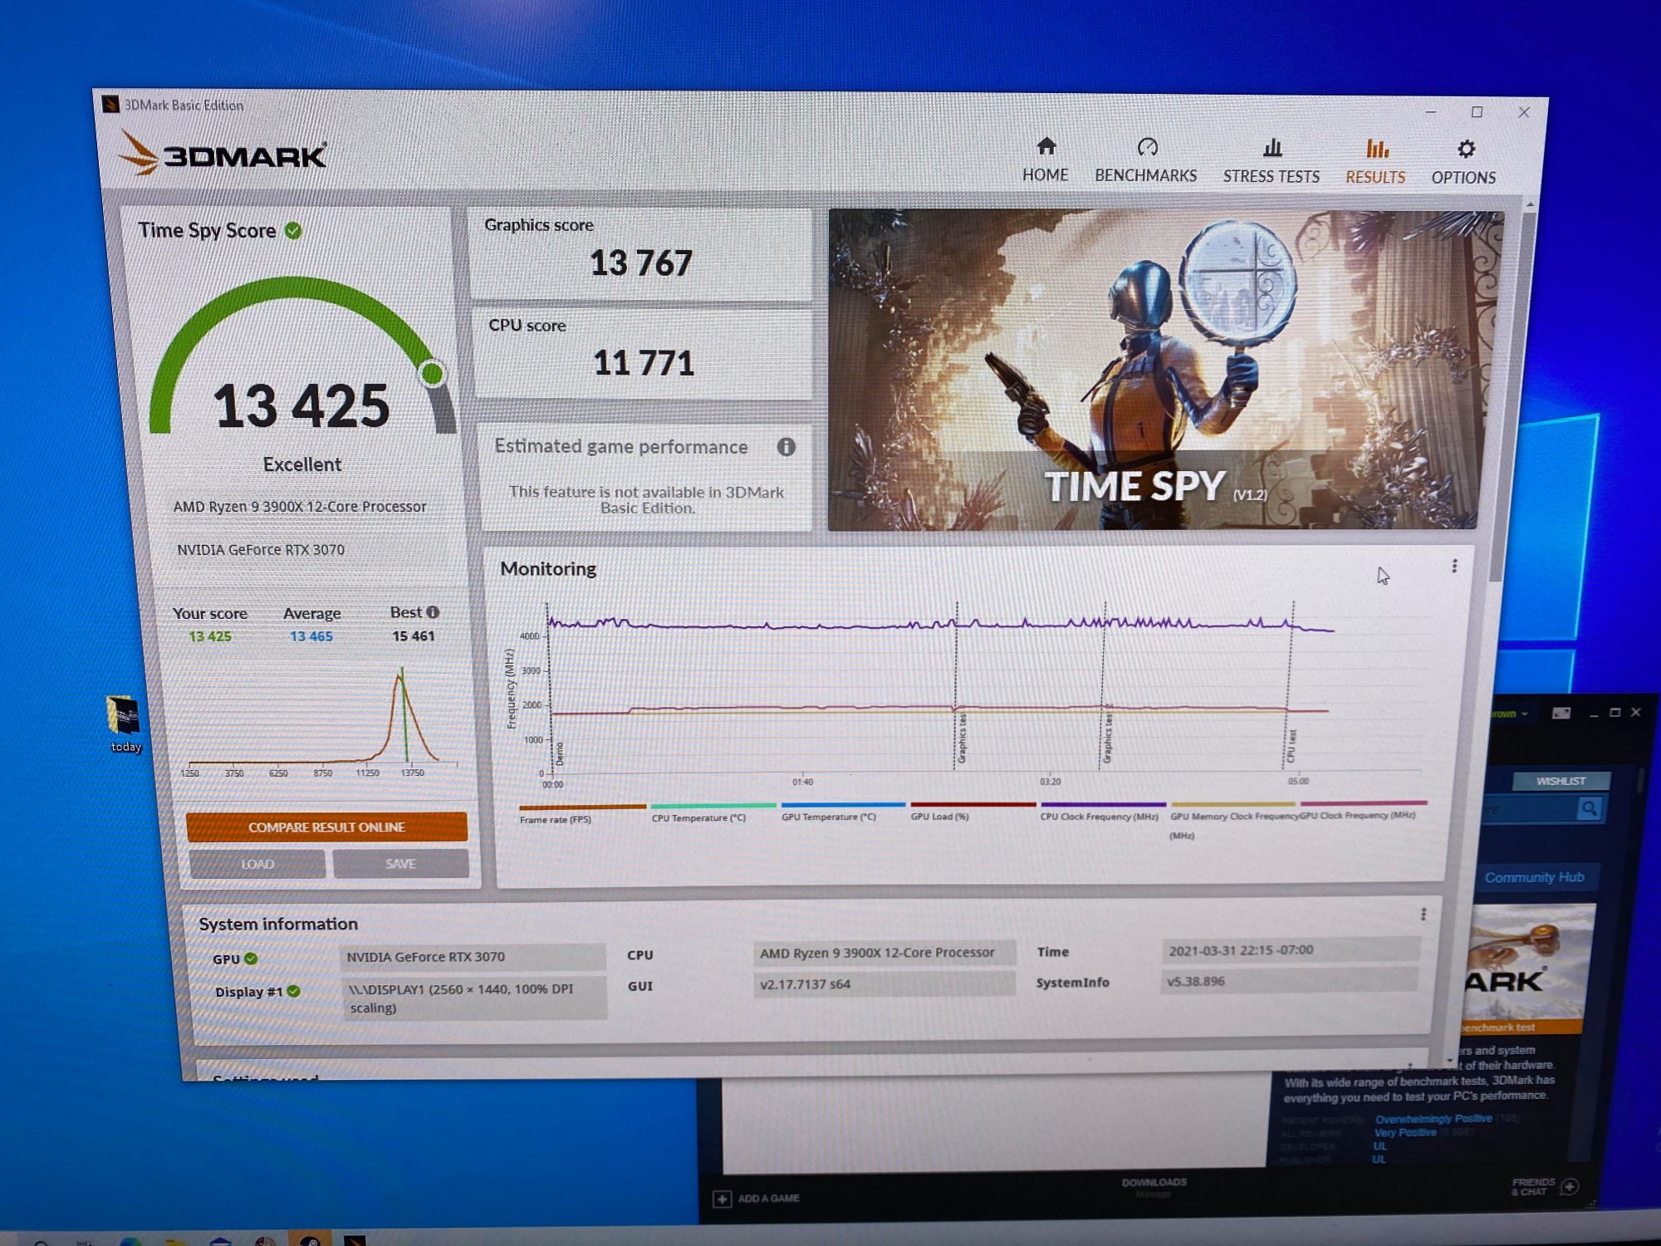Click the estimated game performance info icon
1661x1246 pixels.
[x=786, y=447]
